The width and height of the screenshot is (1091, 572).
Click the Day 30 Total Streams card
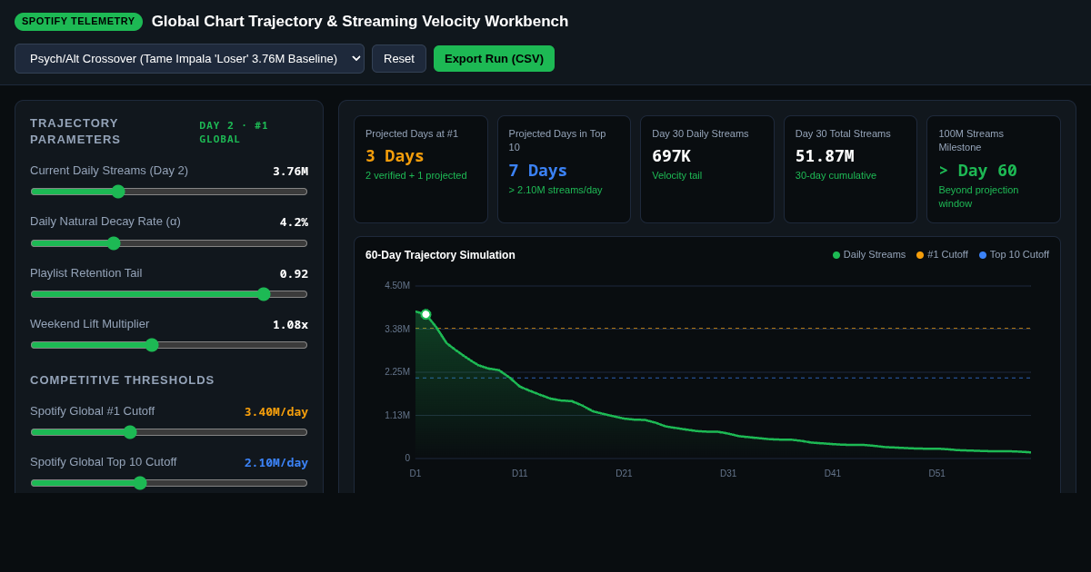[850, 169]
